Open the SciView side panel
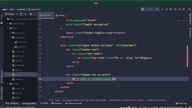 point(190,33)
